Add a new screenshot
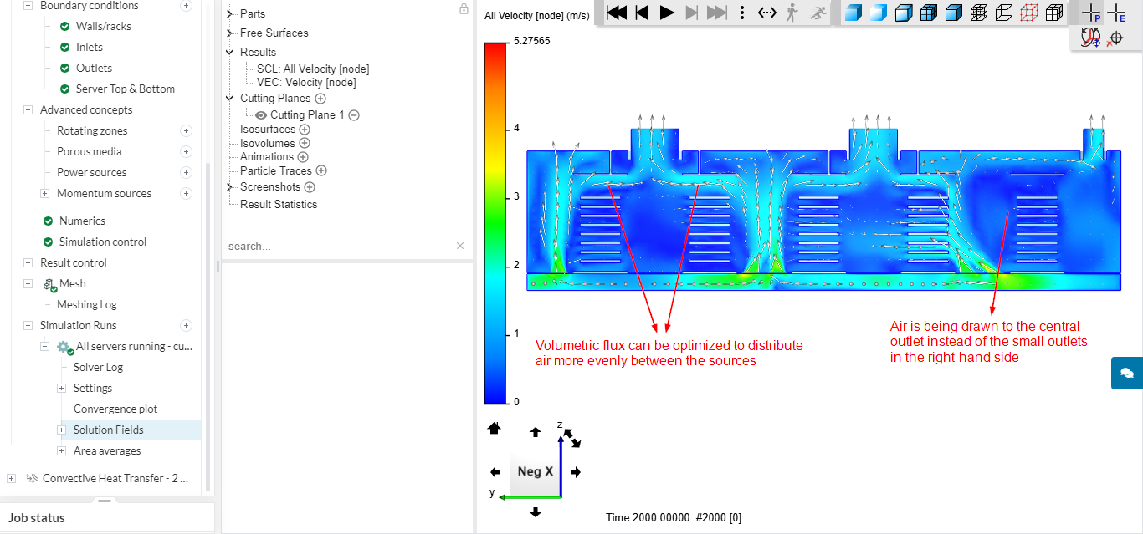The height and width of the screenshot is (534, 1143). click(310, 187)
